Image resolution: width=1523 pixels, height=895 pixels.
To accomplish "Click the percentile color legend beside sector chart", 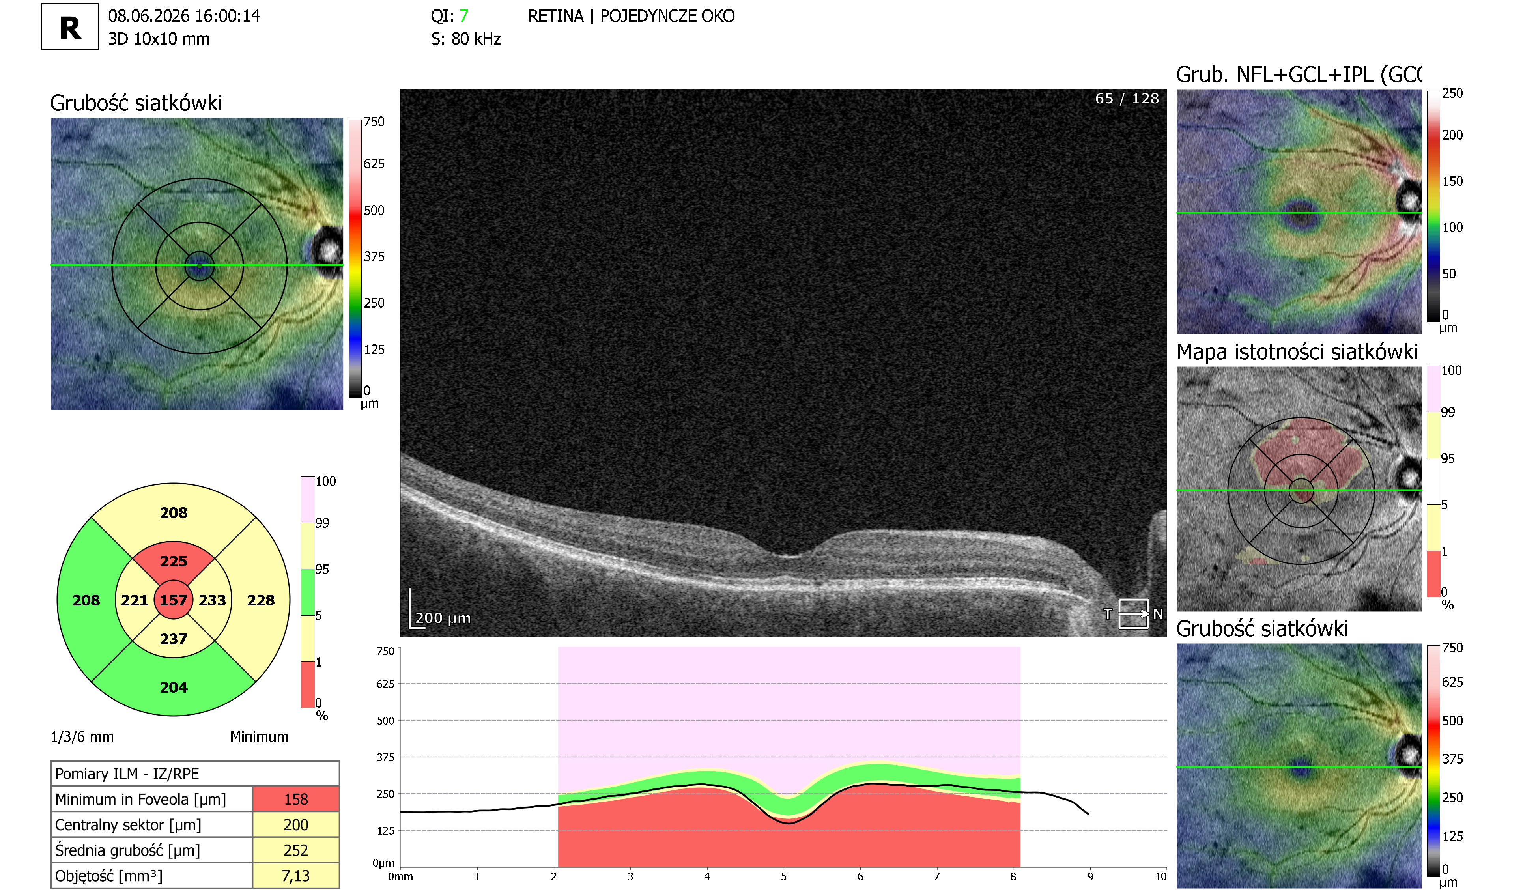I will pos(308,592).
